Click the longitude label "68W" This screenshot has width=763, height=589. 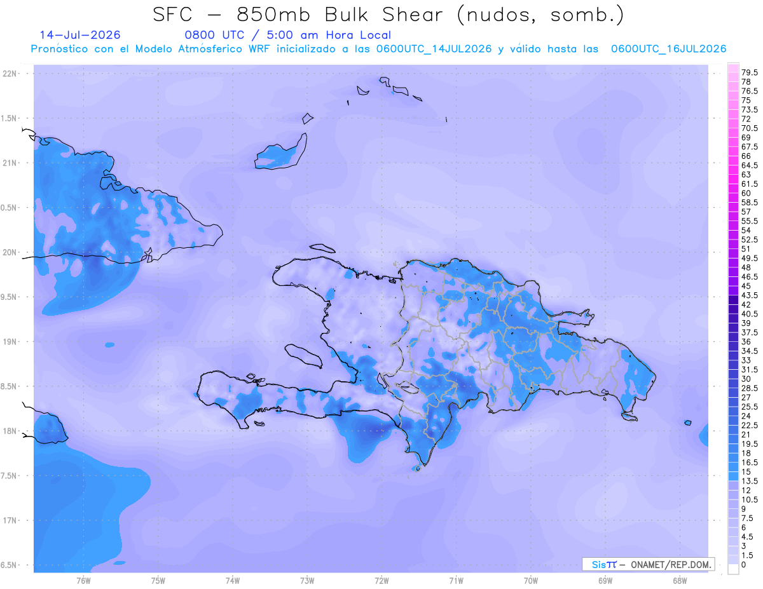680,581
